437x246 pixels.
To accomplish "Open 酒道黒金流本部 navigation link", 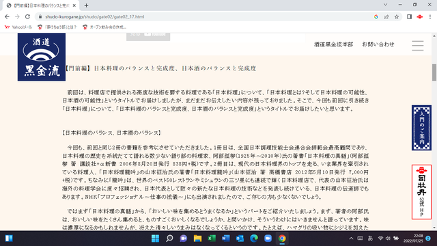I will 333,44.
